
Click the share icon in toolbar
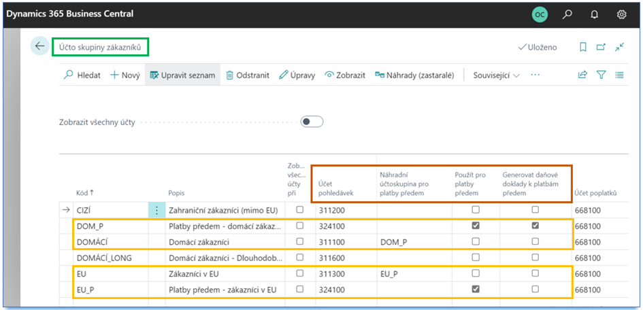[x=582, y=75]
